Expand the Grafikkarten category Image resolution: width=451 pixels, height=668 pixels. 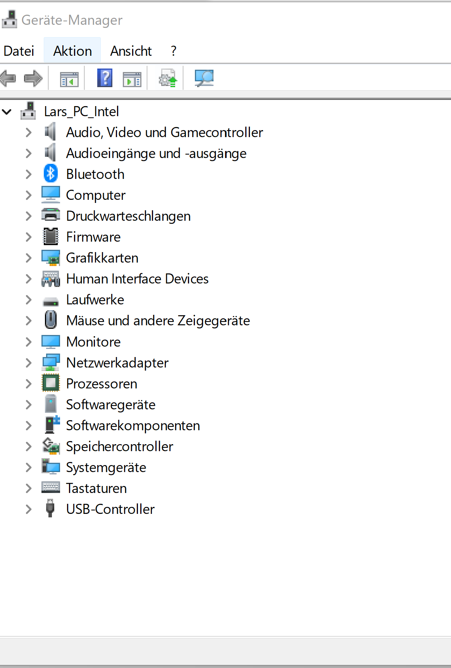29,258
